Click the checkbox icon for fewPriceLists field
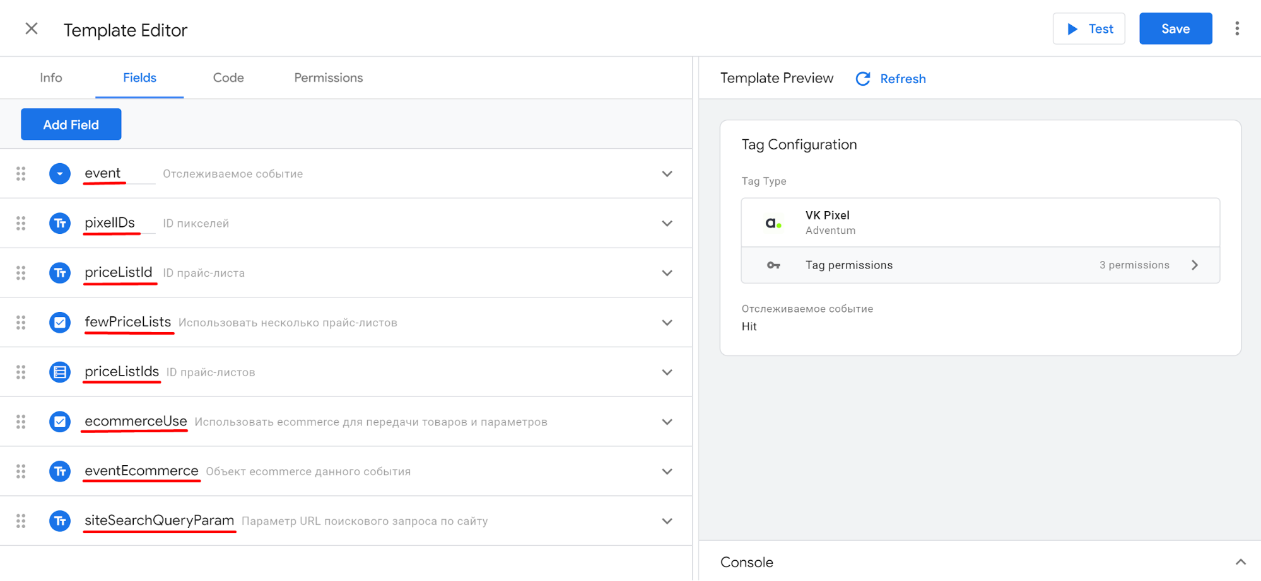The image size is (1261, 581). (60, 323)
